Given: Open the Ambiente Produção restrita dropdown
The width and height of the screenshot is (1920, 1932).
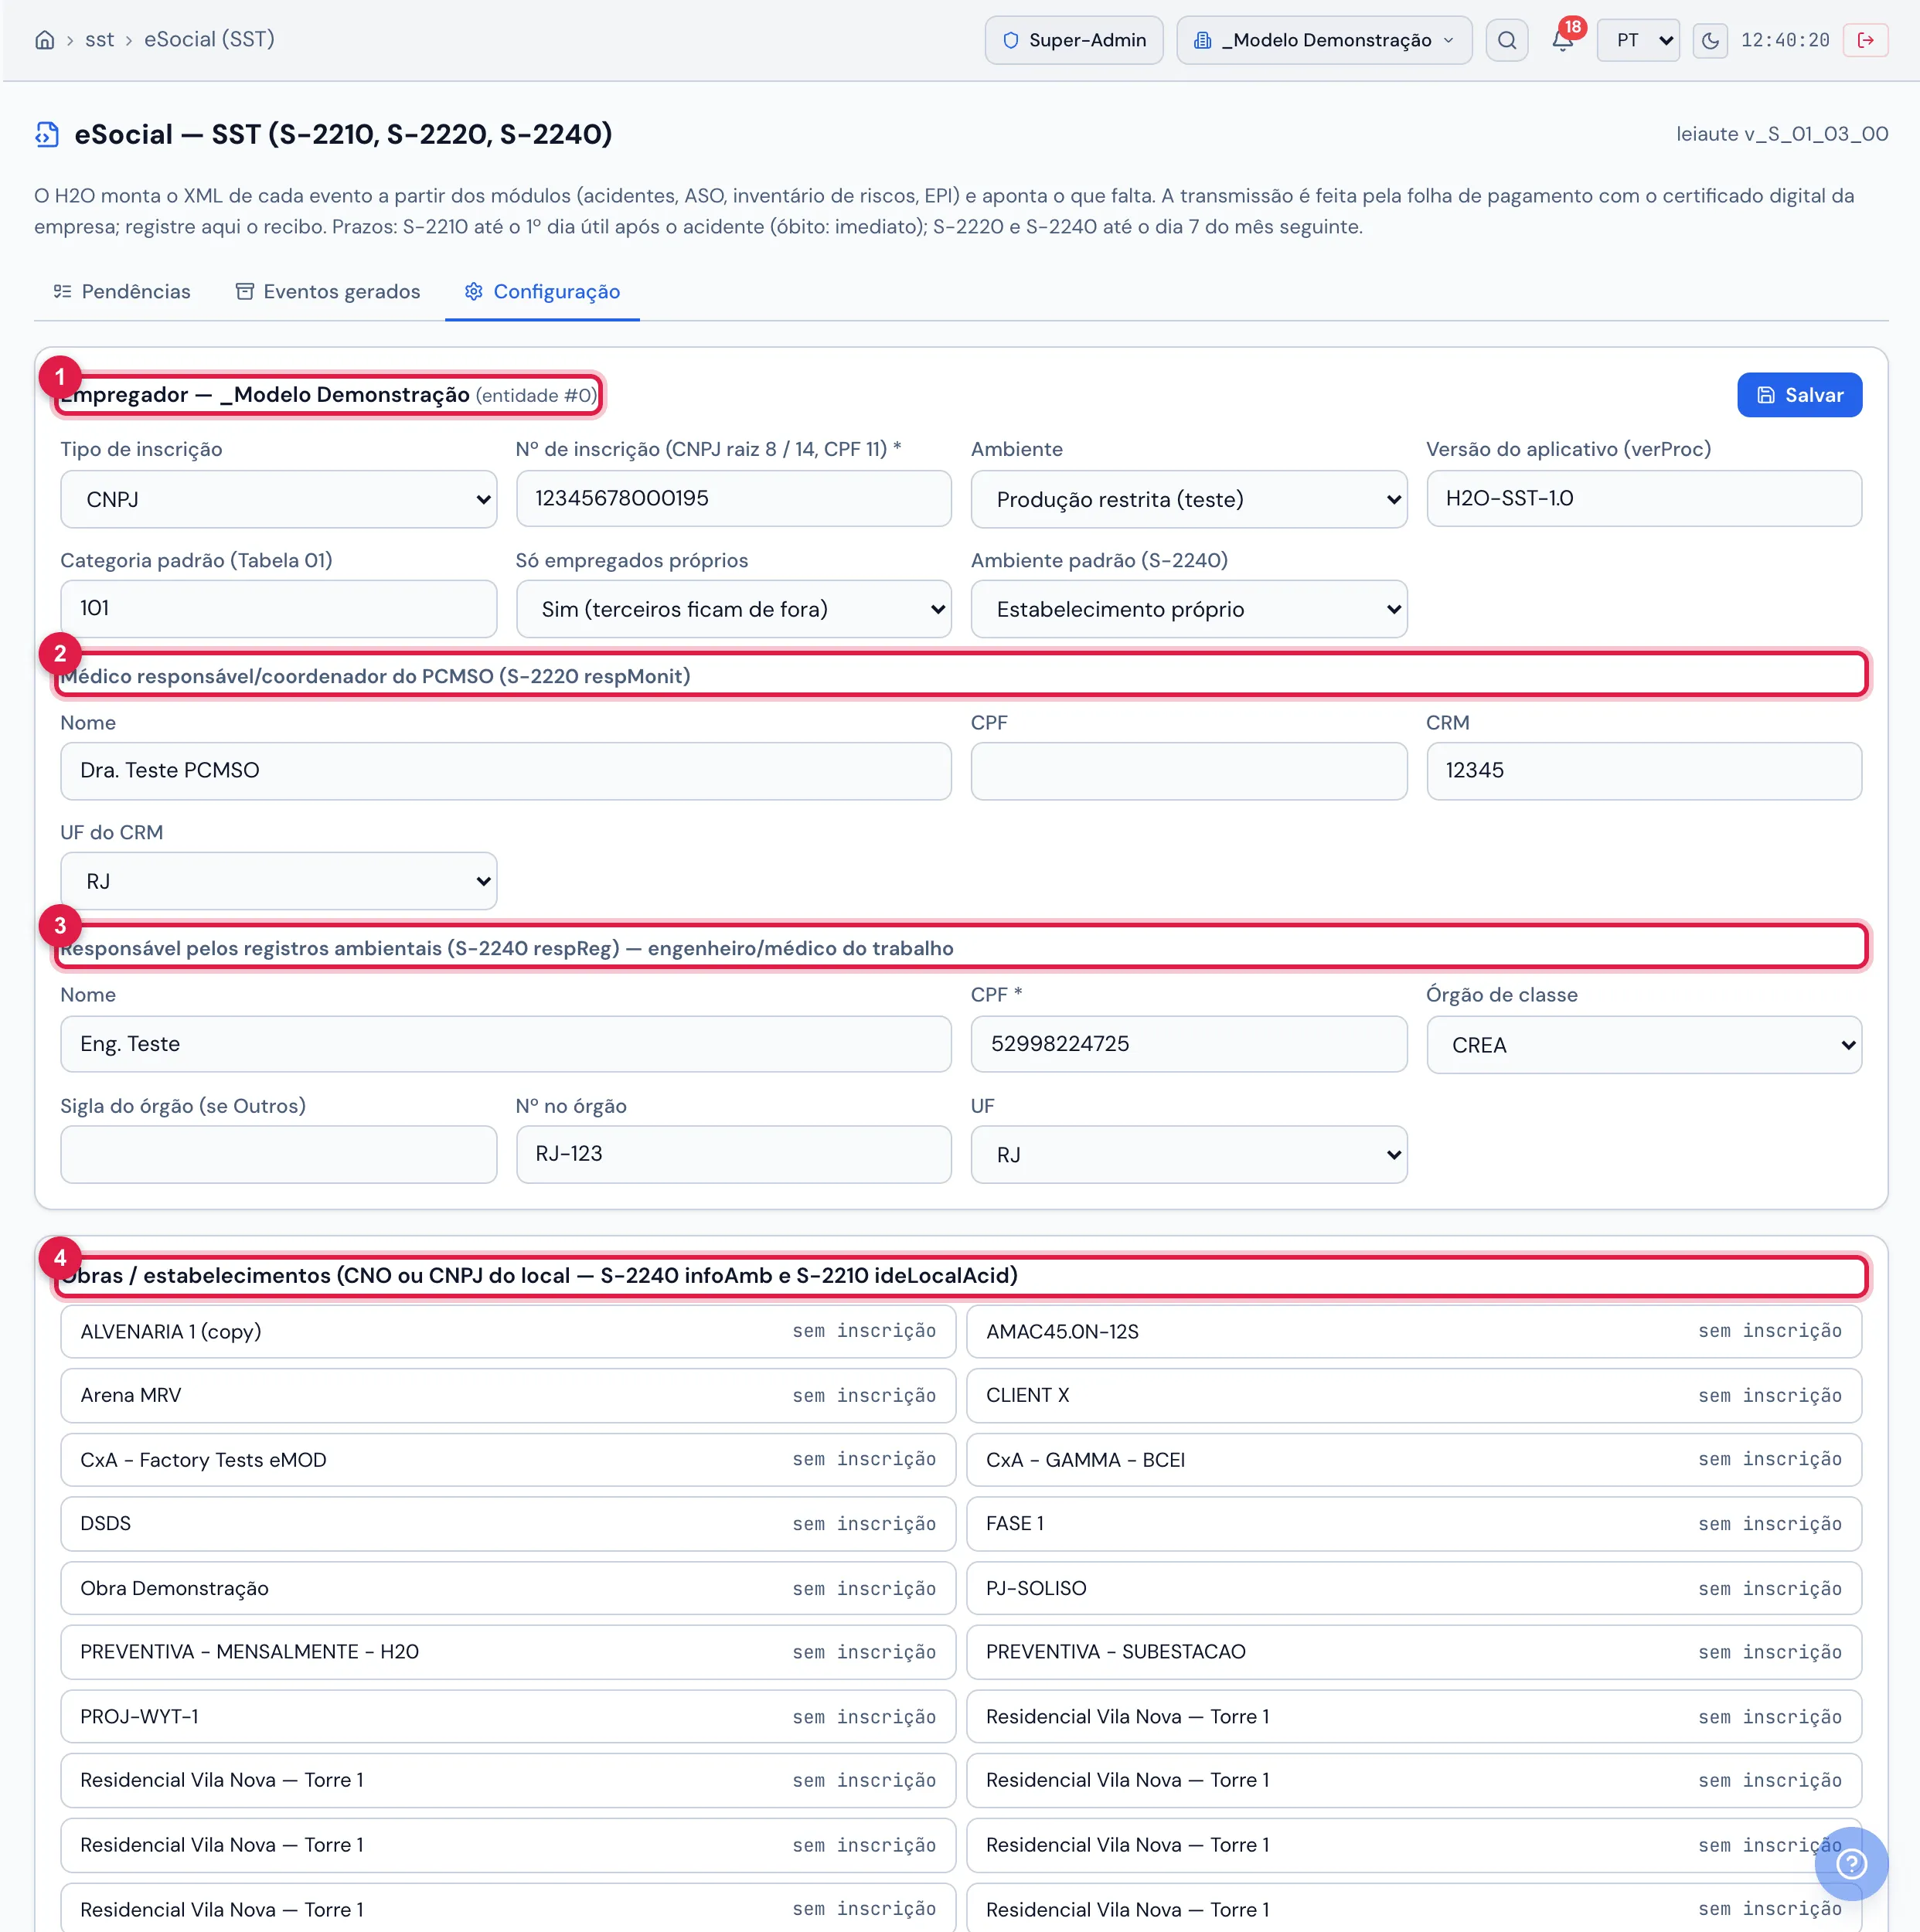Looking at the screenshot, I should (x=1189, y=499).
